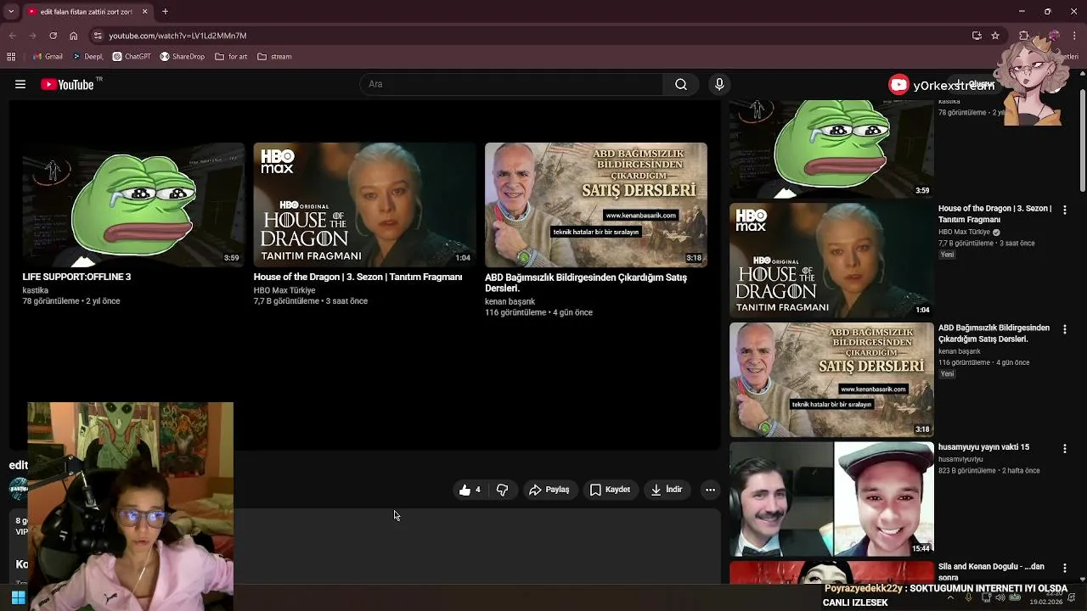The width and height of the screenshot is (1087, 611).
Task: Open options for Sila and Kenan Dogulu video
Action: point(1065,568)
